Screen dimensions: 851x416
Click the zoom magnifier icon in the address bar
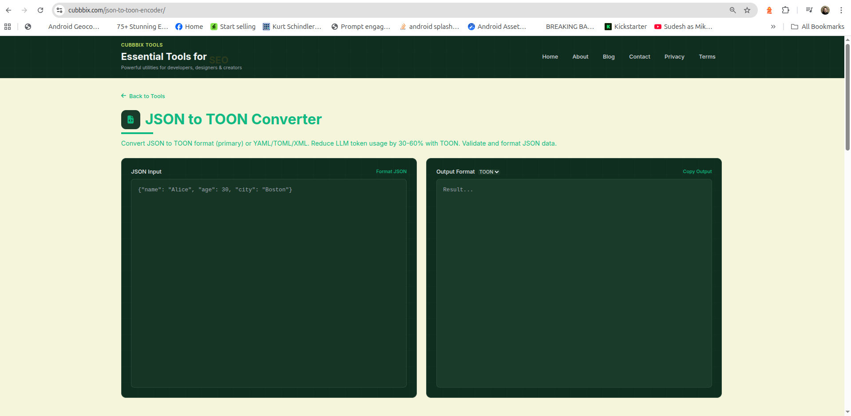[733, 10]
